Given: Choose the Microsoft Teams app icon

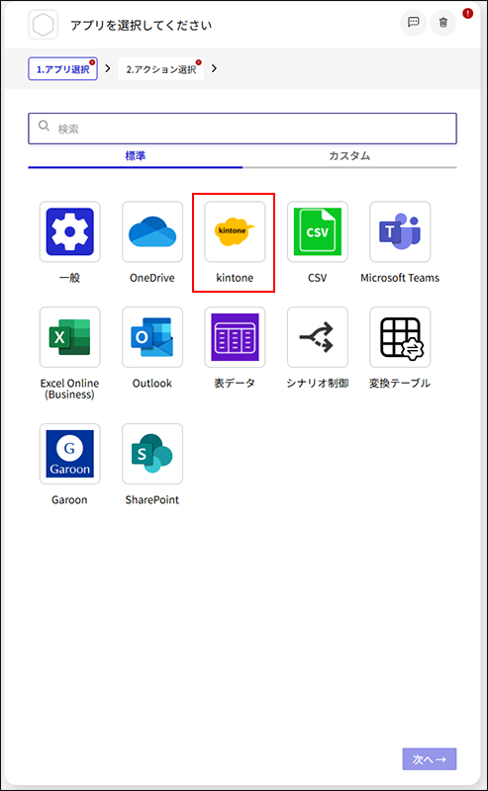Looking at the screenshot, I should tap(400, 231).
